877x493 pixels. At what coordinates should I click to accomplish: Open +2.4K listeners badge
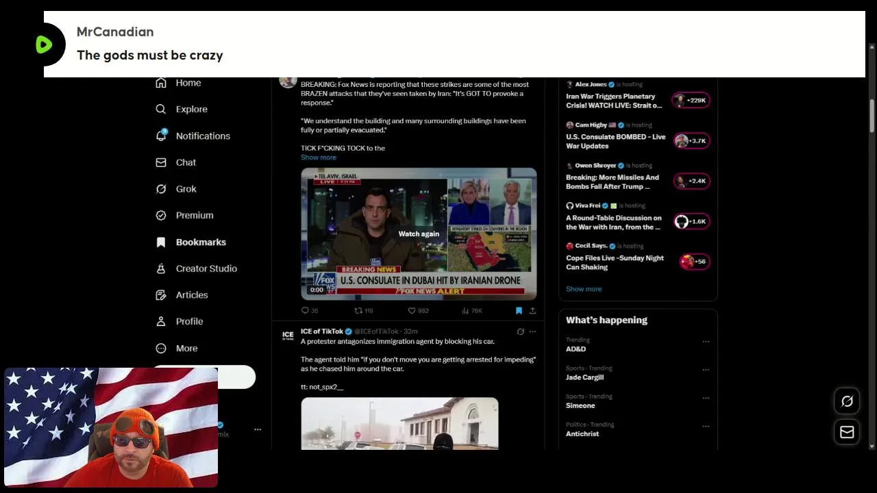(691, 181)
